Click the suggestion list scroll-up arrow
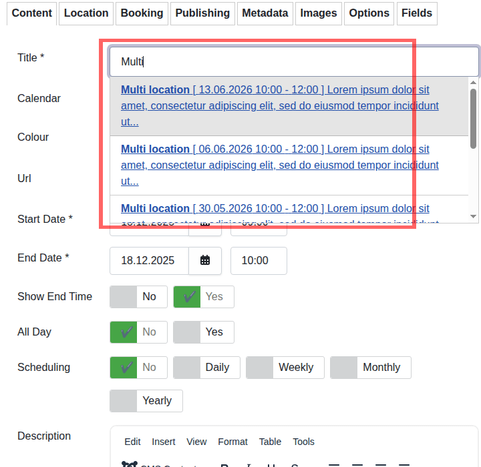 [x=473, y=83]
